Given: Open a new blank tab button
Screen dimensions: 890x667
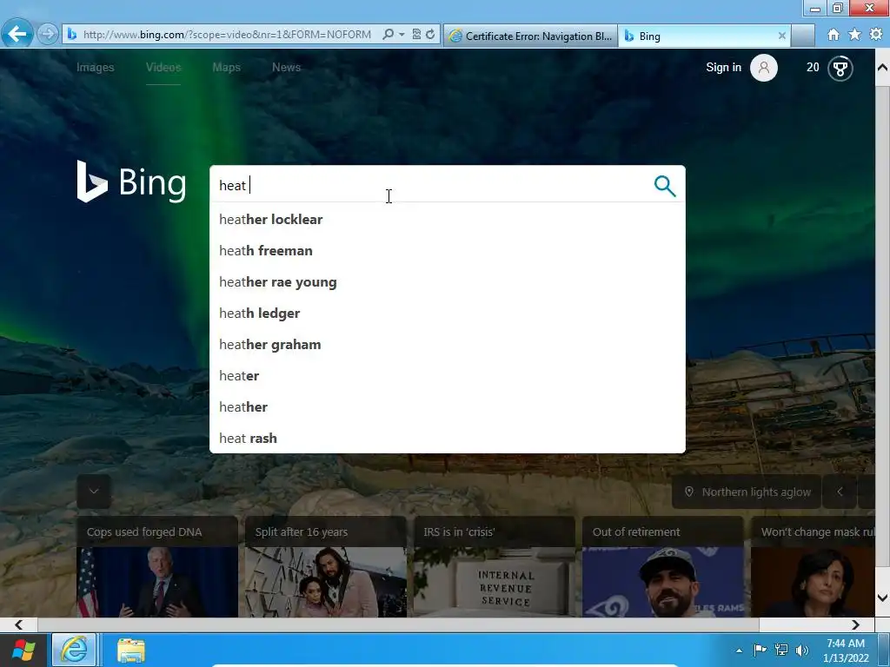Looking at the screenshot, I should (803, 36).
